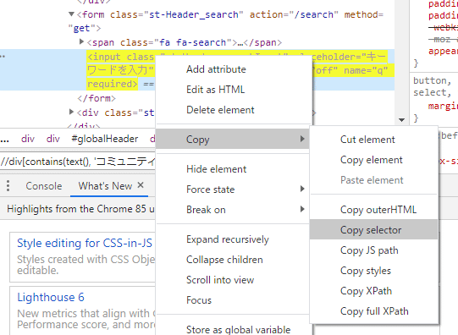Click the ellipsis dots beside selected input row
Screen dimensions: 458x335
pyautogui.click(x=3, y=56)
